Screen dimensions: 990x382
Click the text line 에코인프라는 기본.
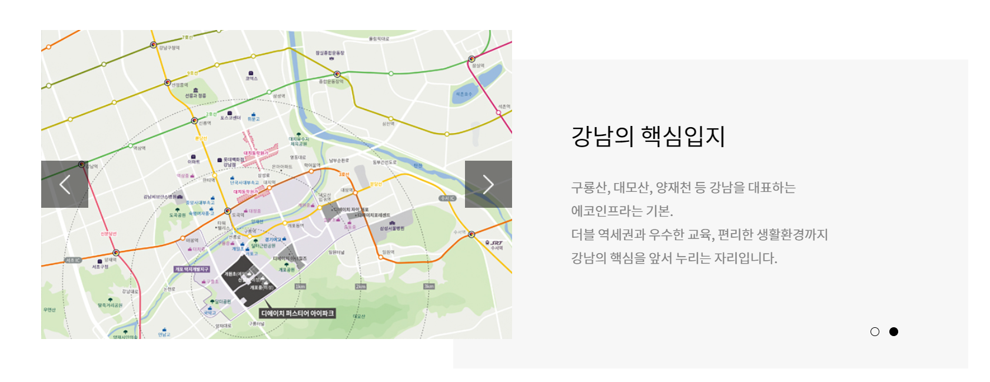(x=622, y=211)
